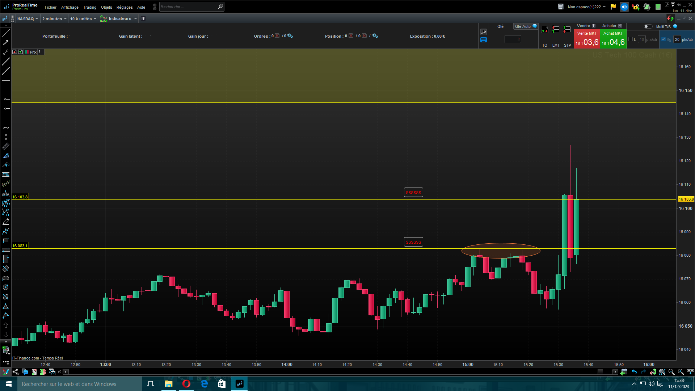
Task: Click the blue keyboard shortcut icon
Action: [484, 40]
